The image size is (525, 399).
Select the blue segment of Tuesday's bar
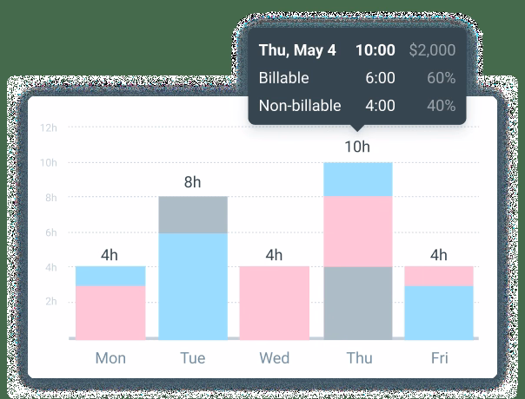click(x=192, y=285)
